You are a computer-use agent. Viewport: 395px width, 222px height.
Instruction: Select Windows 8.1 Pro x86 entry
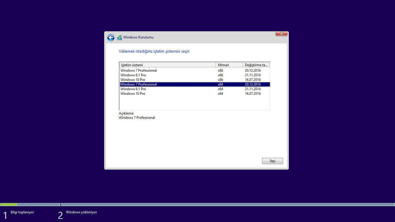click(133, 75)
